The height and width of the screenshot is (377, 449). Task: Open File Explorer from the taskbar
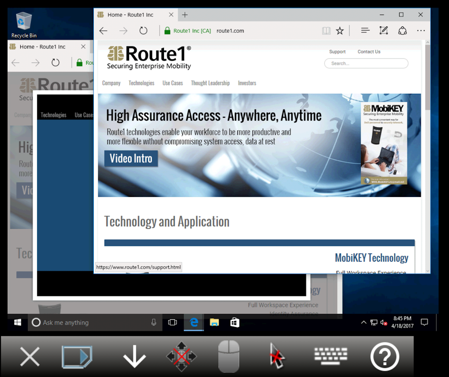214,322
